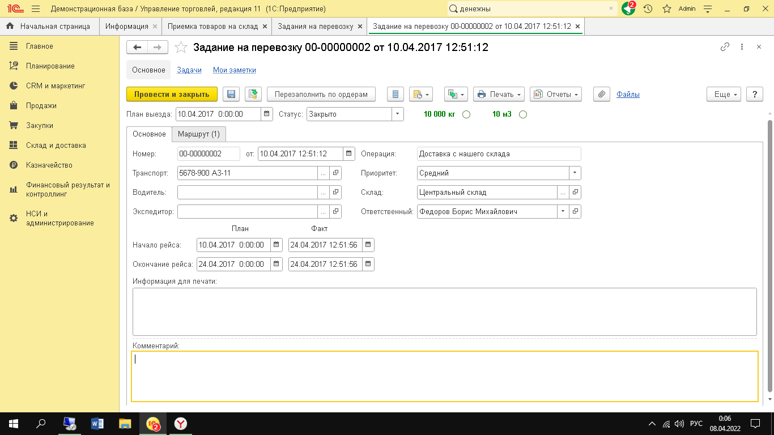The height and width of the screenshot is (435, 774).
Task: Click the circle indicator next to 10 000 кг
Action: [466, 114]
